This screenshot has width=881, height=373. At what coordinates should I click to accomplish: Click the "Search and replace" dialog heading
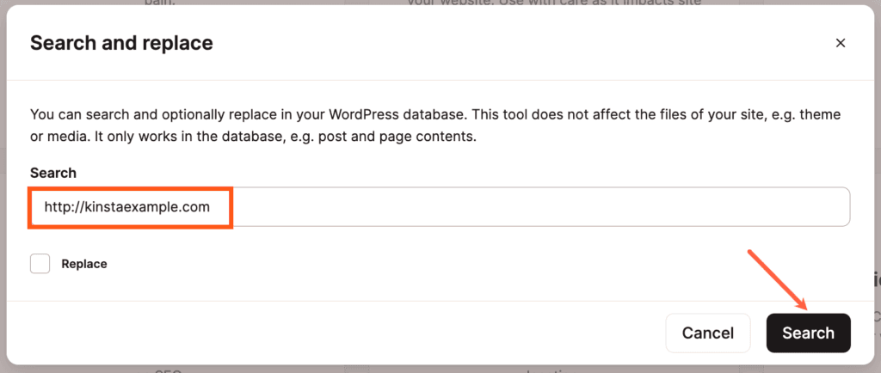[121, 43]
